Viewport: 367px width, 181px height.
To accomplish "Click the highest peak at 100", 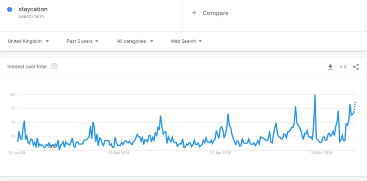I will pos(315,95).
